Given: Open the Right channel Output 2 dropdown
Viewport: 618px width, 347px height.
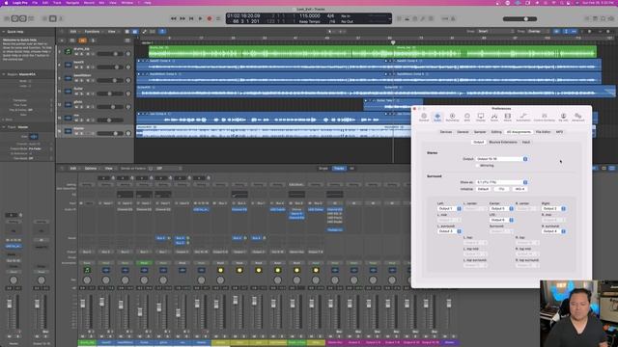Looking at the screenshot, I should click(553, 208).
